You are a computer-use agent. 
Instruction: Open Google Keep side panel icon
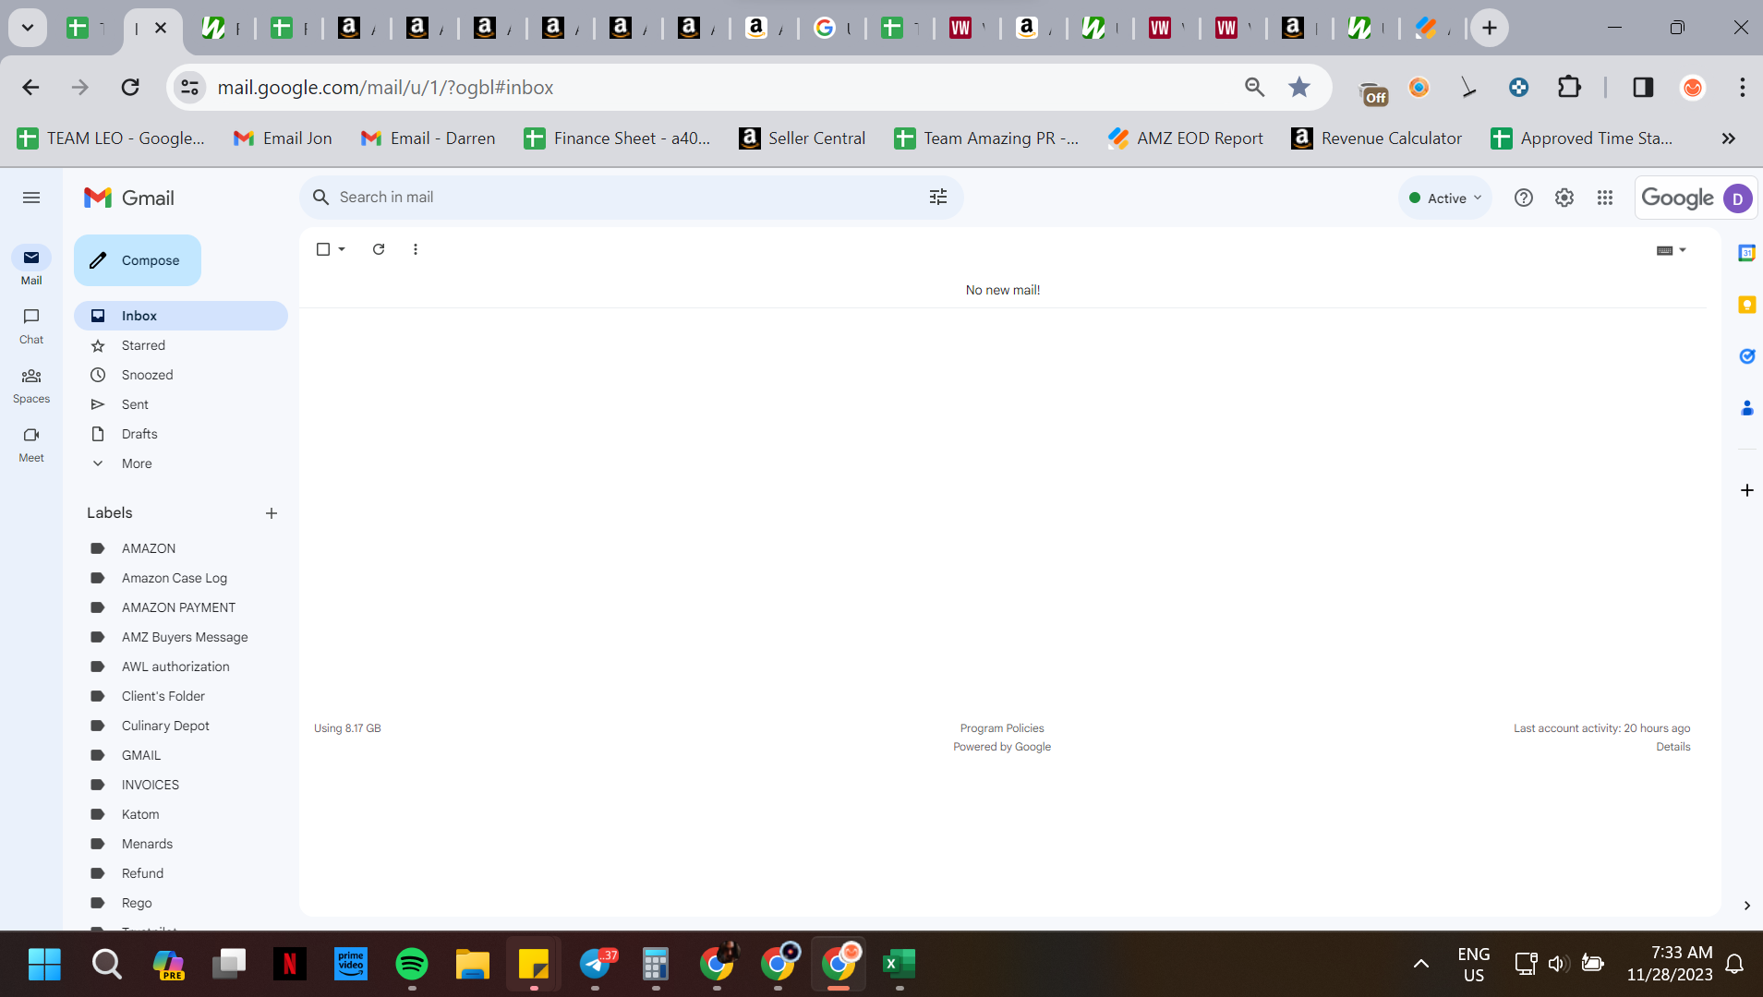pos(1746,305)
